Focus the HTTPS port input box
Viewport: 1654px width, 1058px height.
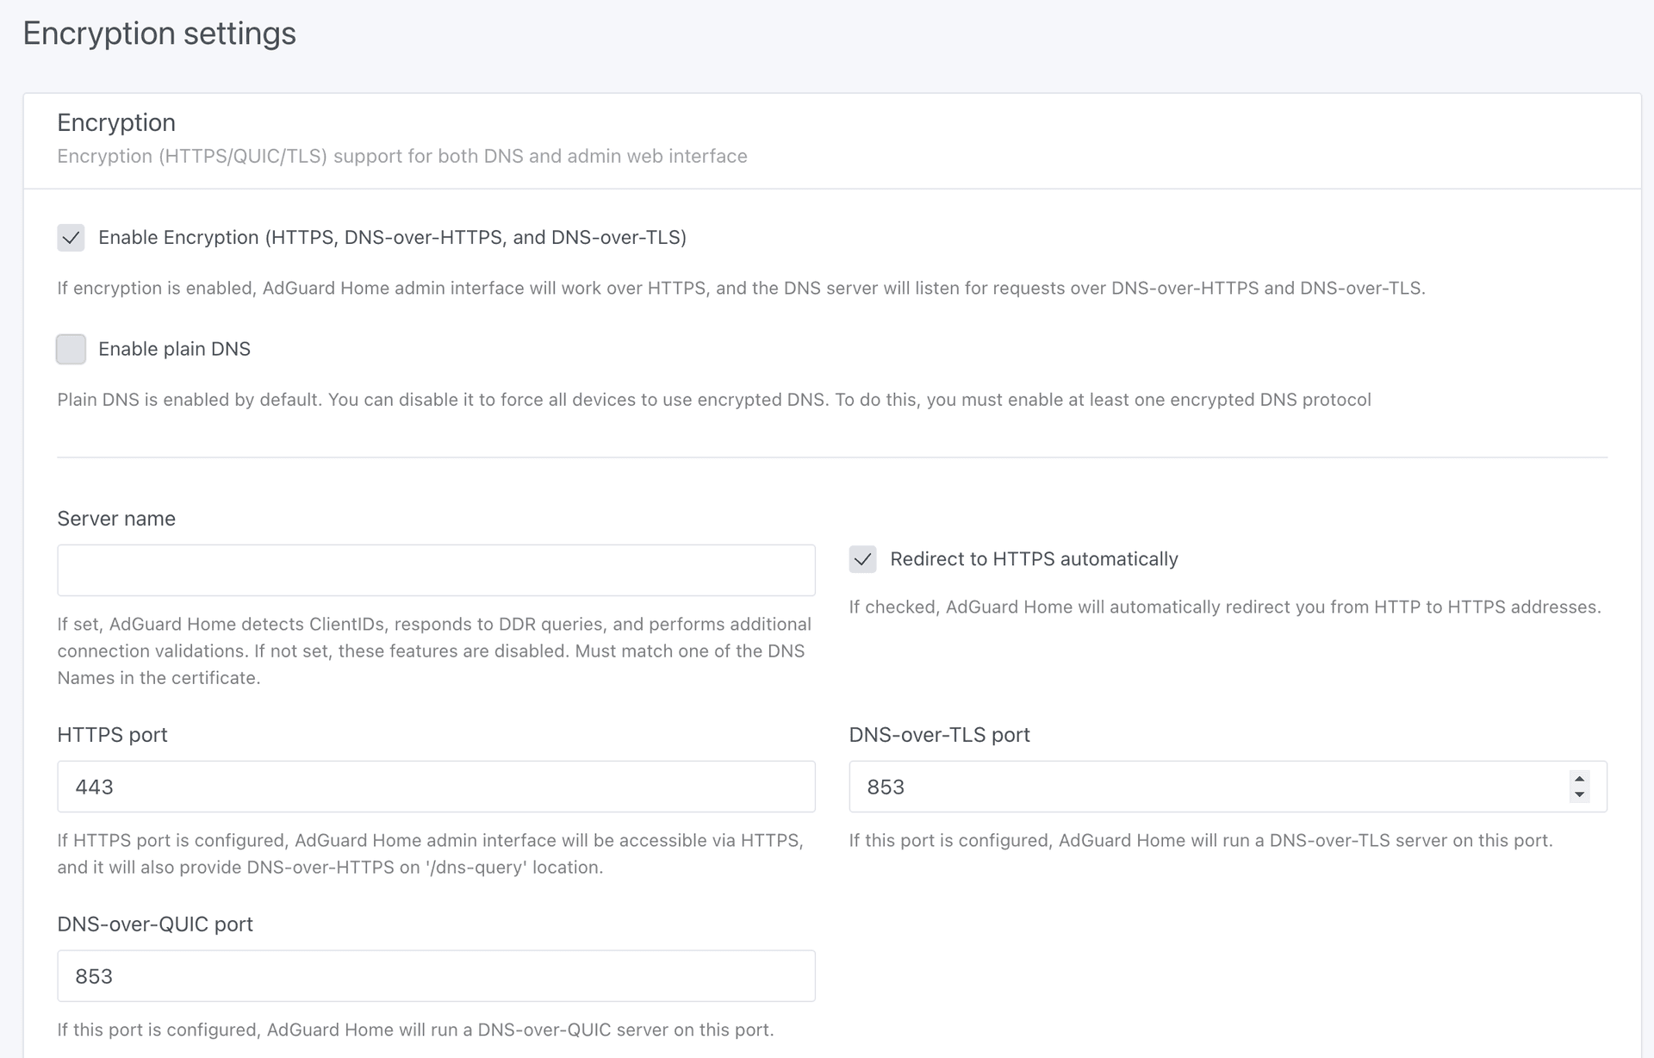(x=436, y=787)
